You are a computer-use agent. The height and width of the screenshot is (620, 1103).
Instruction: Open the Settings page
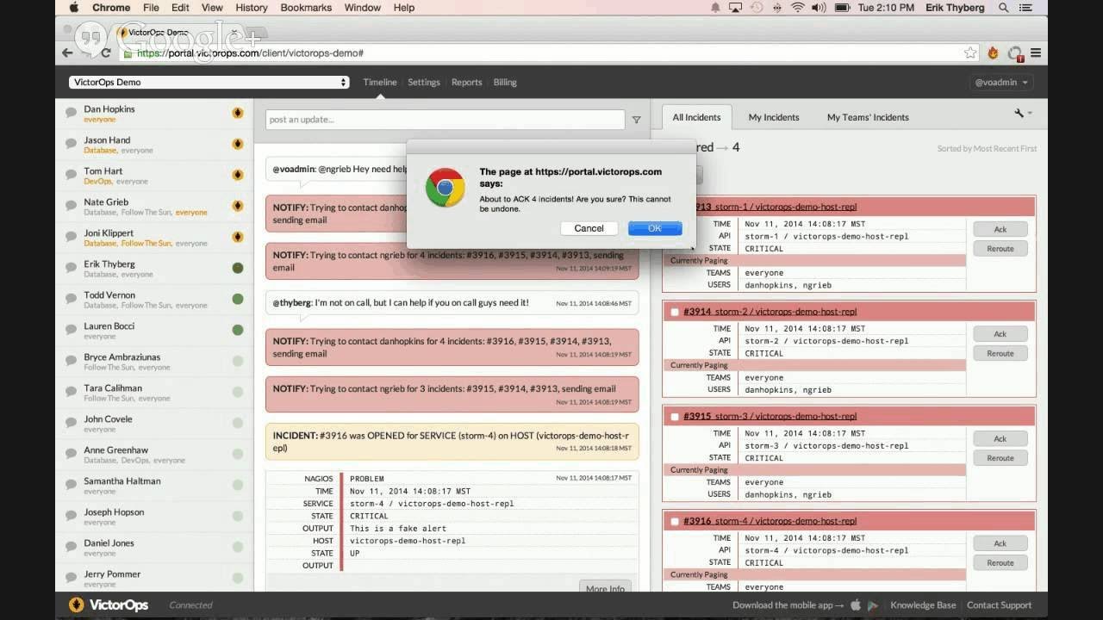[424, 83]
